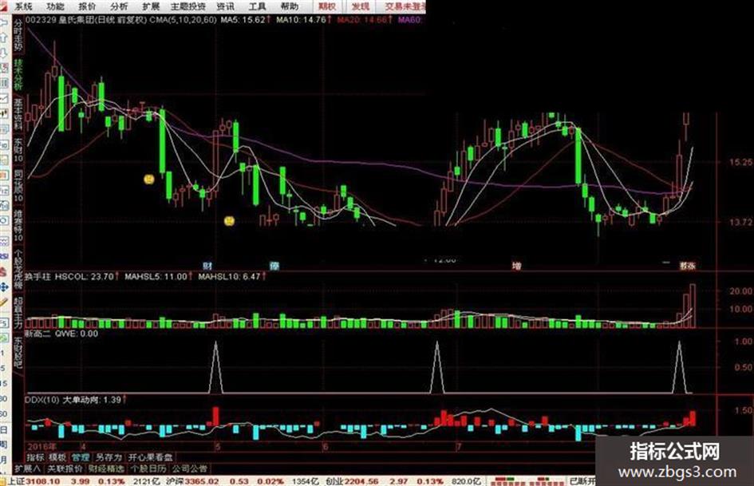Open the 关联报价 bottom tab

(x=65, y=468)
